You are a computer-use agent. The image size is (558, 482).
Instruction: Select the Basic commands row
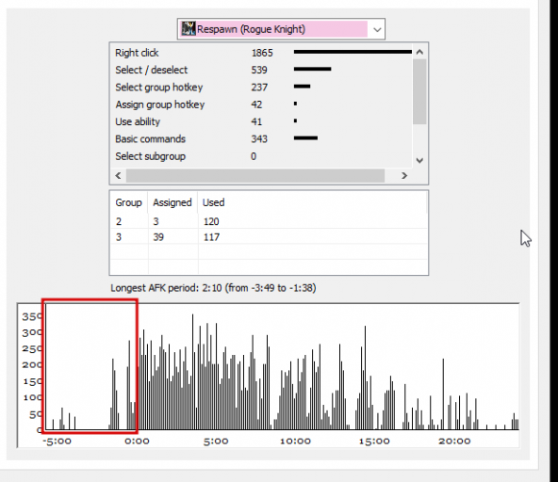pyautogui.click(x=262, y=138)
